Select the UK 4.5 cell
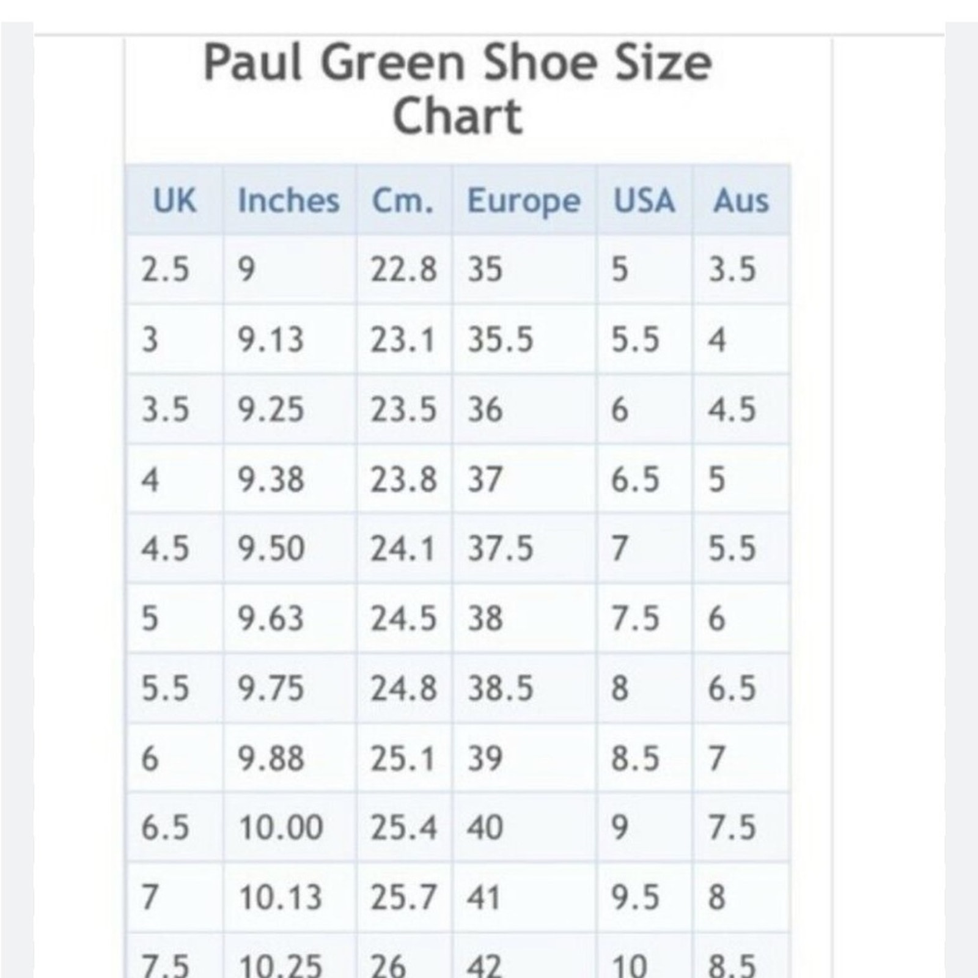978x978 pixels. coord(174,548)
